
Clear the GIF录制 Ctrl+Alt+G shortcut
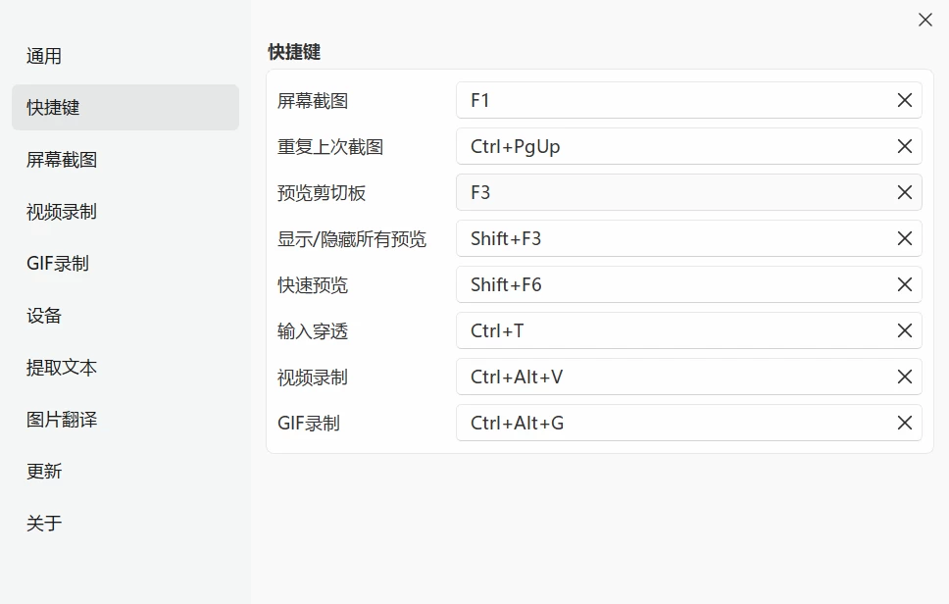click(x=904, y=423)
